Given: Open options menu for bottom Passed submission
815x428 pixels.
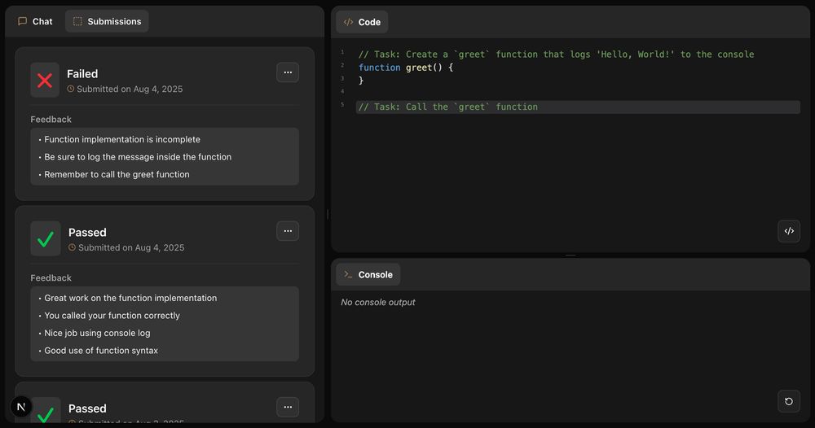Looking at the screenshot, I should coord(288,407).
